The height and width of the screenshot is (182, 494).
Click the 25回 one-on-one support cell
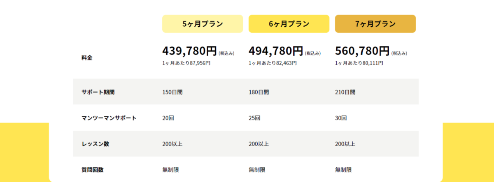(254, 118)
